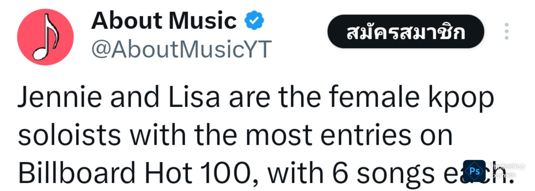Click the word entries in the tweet
535x191 pixels.
click(366, 135)
